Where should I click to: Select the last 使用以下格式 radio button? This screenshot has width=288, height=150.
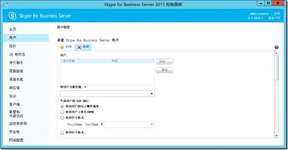click(62, 133)
